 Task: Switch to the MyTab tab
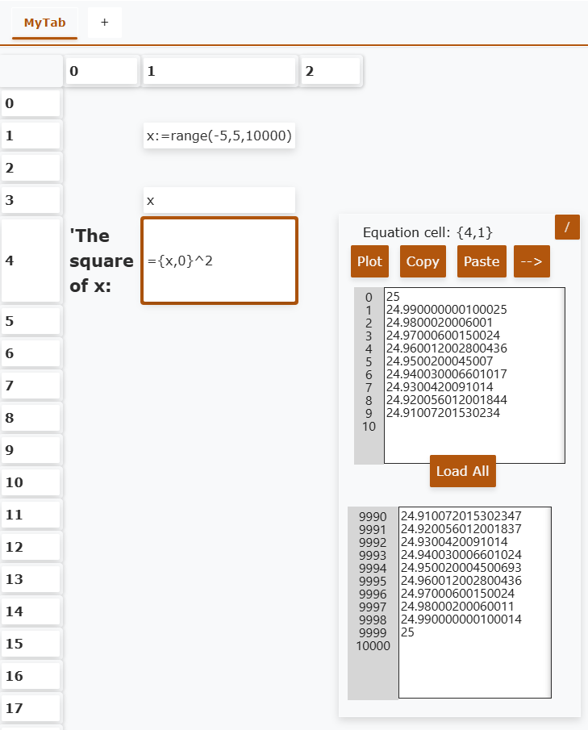[x=44, y=23]
